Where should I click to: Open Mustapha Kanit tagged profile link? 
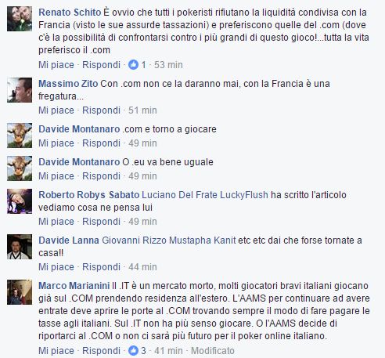[203, 240]
